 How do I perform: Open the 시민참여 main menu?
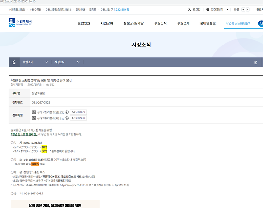(107, 23)
